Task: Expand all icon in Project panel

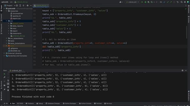Action: tap(20, 6)
